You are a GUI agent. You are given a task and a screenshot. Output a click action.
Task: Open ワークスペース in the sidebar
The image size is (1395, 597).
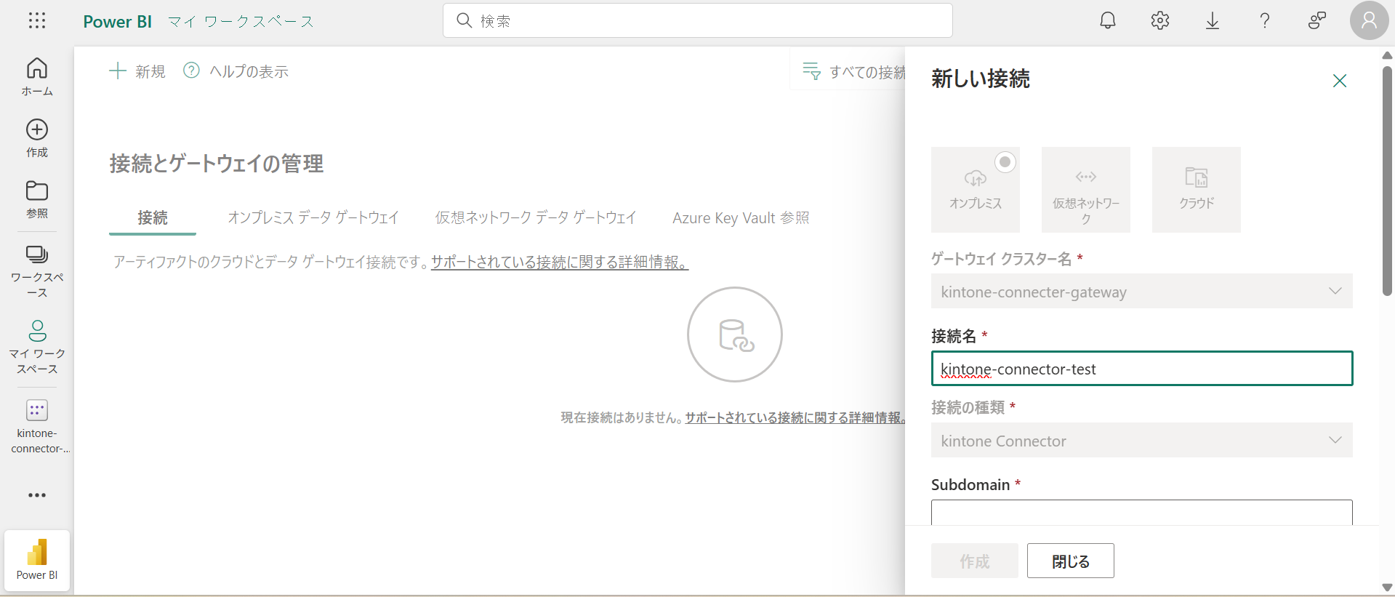[x=37, y=271]
